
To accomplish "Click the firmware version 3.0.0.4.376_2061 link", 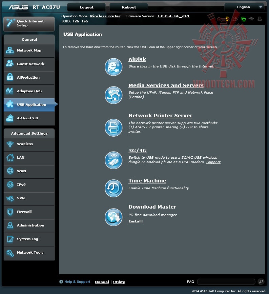I will click(x=173, y=16).
